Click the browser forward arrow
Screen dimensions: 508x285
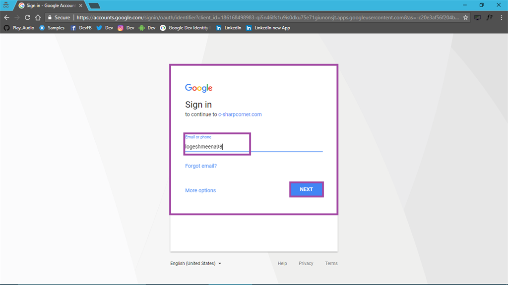pyautogui.click(x=17, y=17)
